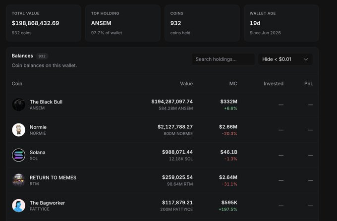Open the Normie coin name

click(38, 127)
